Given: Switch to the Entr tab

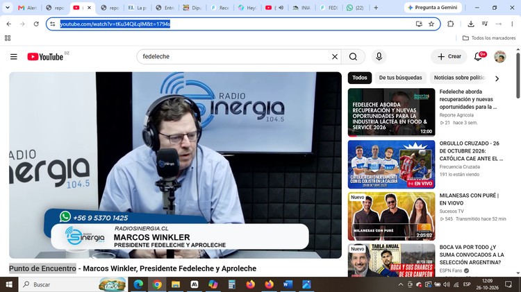Looking at the screenshot, I should click(x=165, y=8).
